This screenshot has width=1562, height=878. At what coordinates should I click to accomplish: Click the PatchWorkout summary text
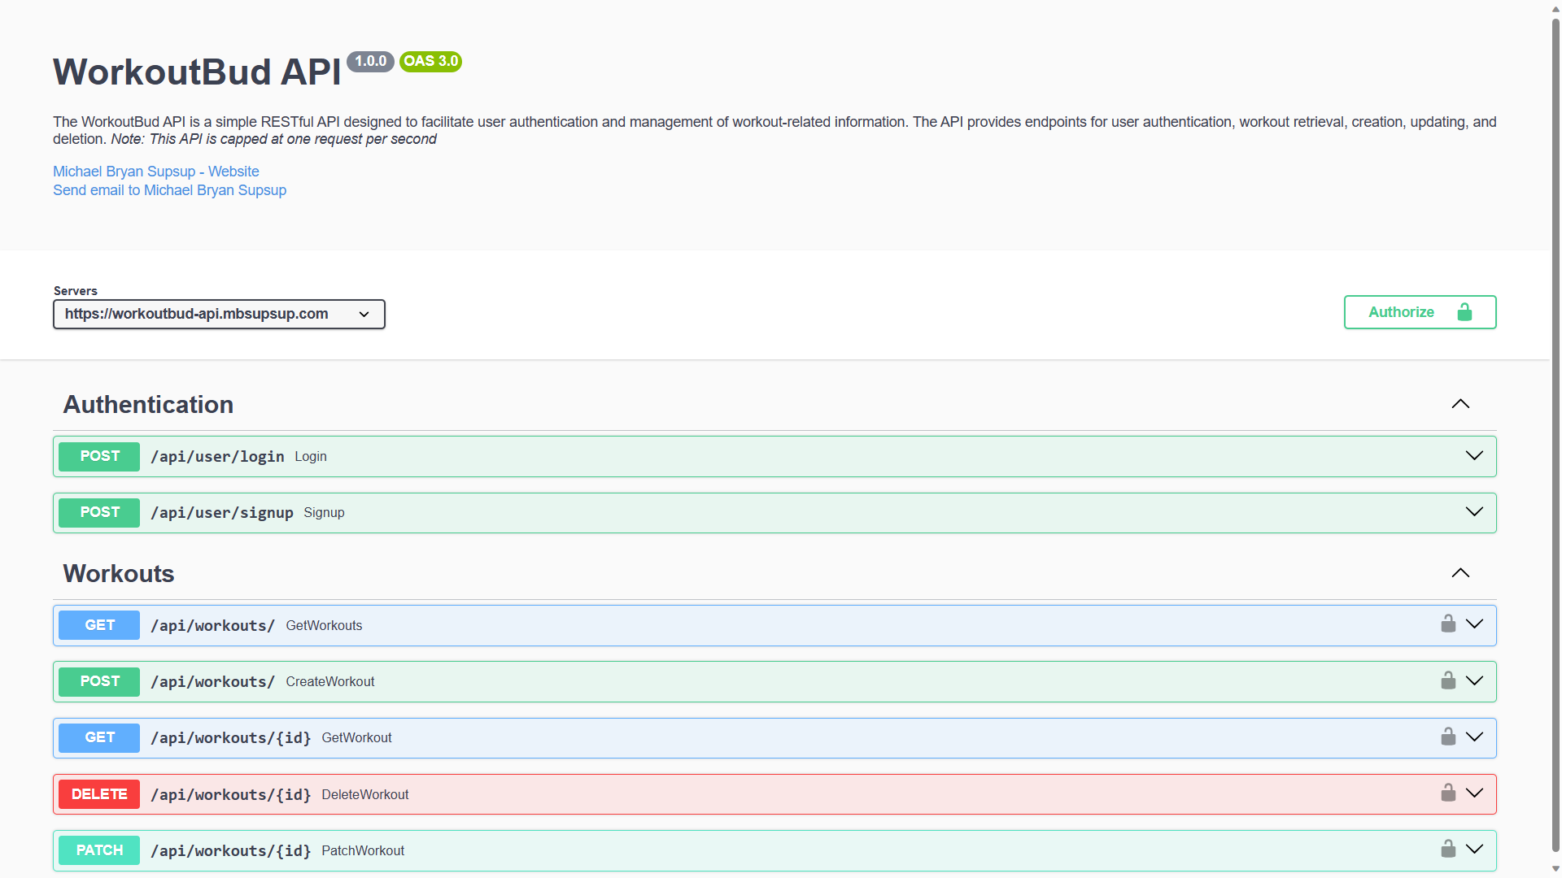pyautogui.click(x=363, y=850)
